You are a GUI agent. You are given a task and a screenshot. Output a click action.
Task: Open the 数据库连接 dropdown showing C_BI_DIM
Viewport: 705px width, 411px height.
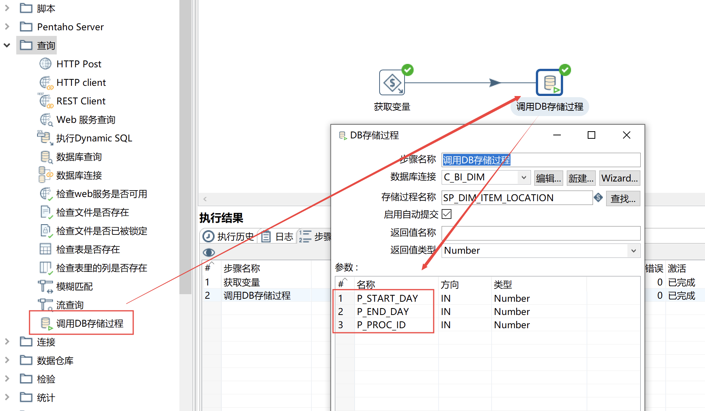pos(524,177)
